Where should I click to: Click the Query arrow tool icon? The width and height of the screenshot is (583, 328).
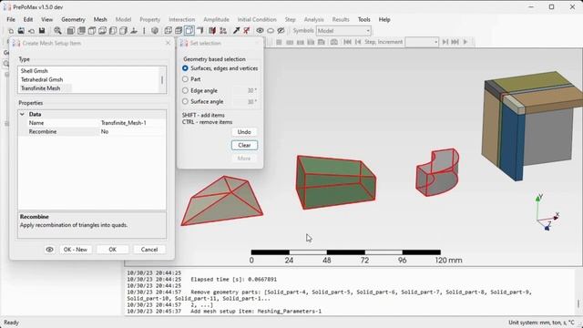pos(236,31)
